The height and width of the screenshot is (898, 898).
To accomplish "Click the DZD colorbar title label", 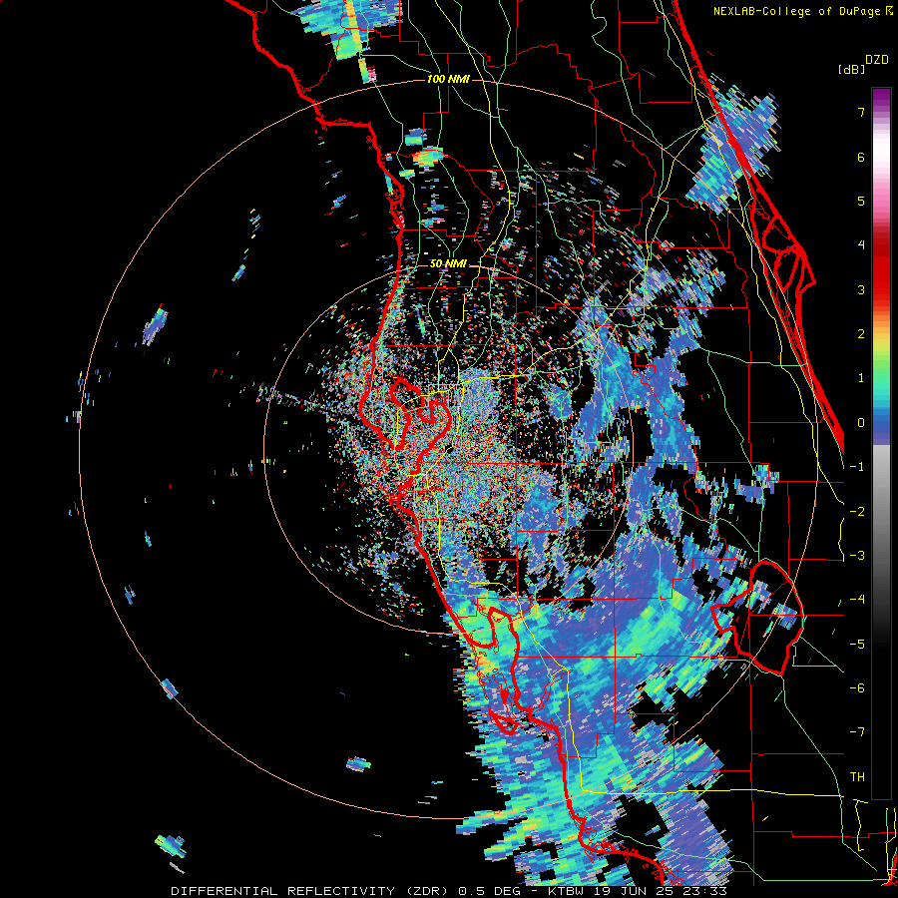I will [877, 60].
